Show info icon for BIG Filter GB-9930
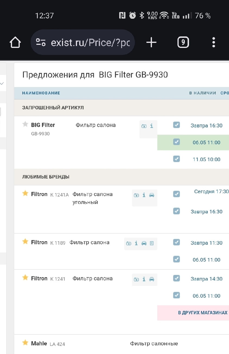Screen dimensions: 229x354 pyautogui.click(x=152, y=126)
